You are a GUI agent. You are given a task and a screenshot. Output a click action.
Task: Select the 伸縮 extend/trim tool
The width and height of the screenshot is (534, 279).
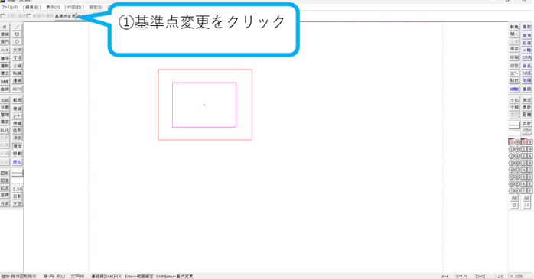tap(17, 123)
